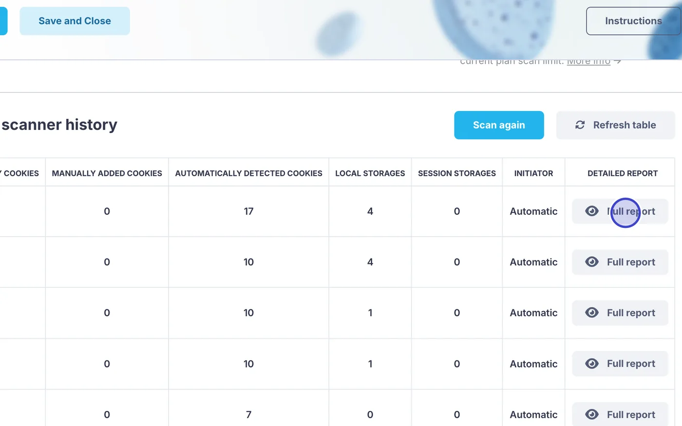The width and height of the screenshot is (682, 426).
Task: Click the Session Storages column header
Action: coord(457,173)
